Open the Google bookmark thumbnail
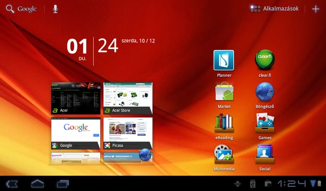Image resolution: width=326 pixels, height=191 pixels. coord(76,133)
